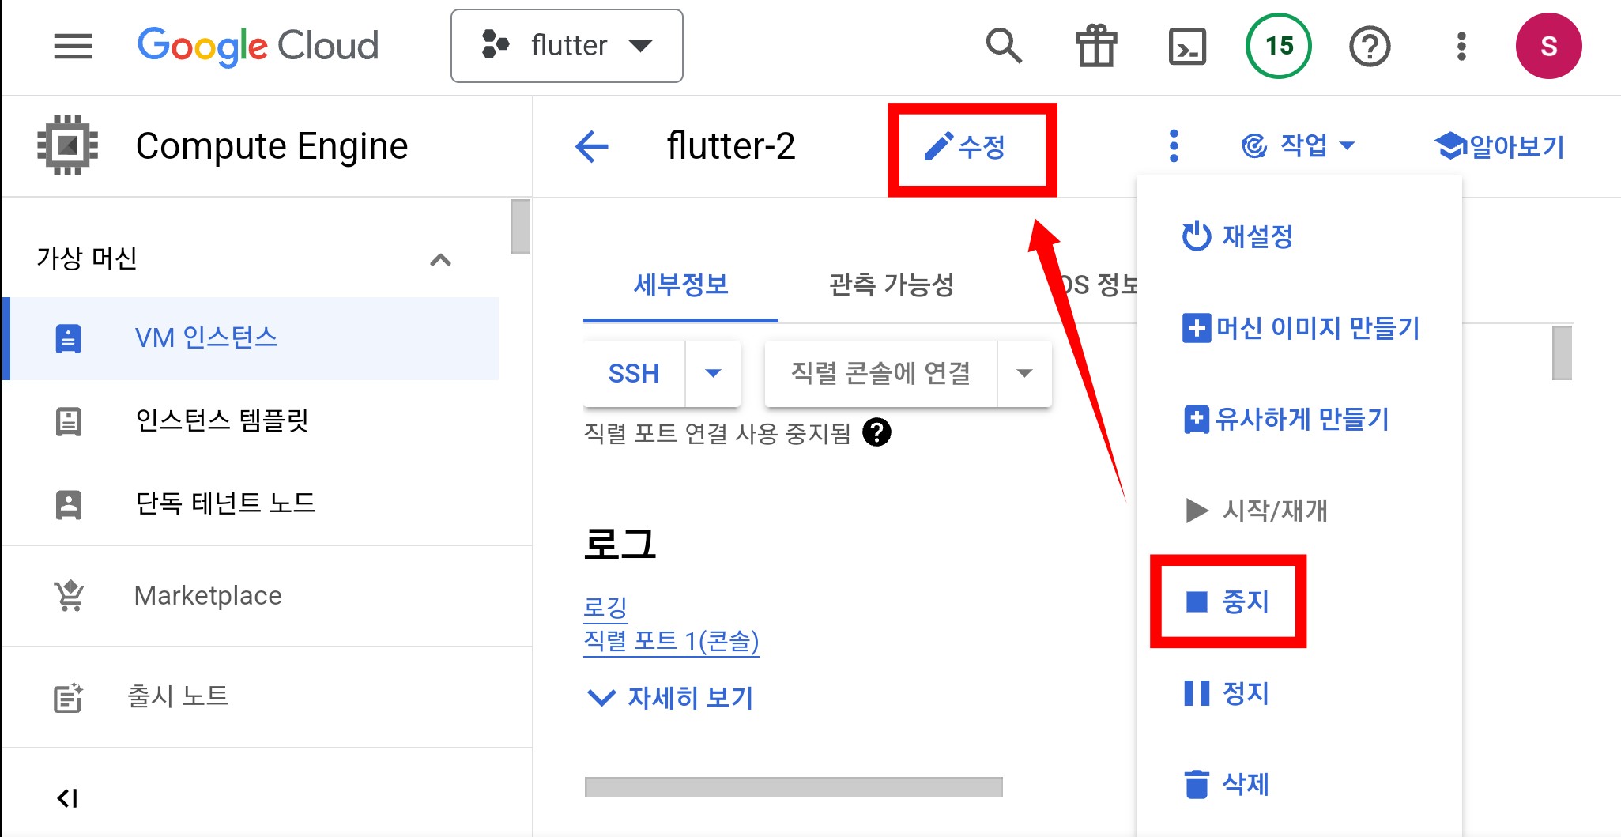Image resolution: width=1621 pixels, height=837 pixels.
Task: Click the details pane right scrollbar
Action: coord(1562,353)
